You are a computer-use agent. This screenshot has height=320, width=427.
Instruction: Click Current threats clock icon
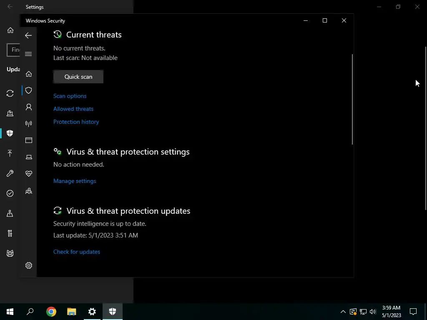point(58,34)
